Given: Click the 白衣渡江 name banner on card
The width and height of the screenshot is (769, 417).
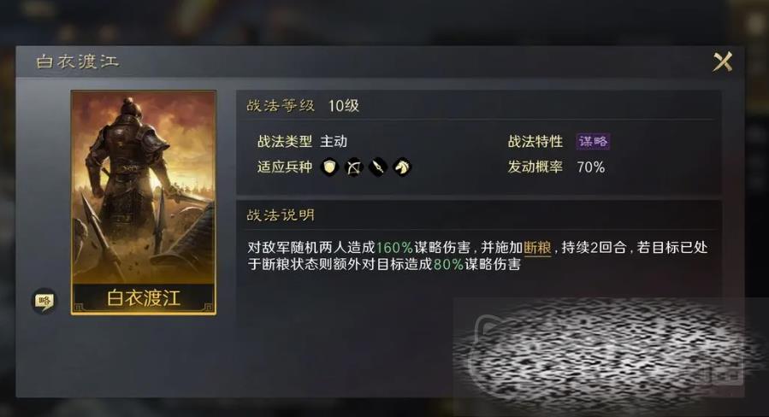Looking at the screenshot, I should tap(143, 298).
